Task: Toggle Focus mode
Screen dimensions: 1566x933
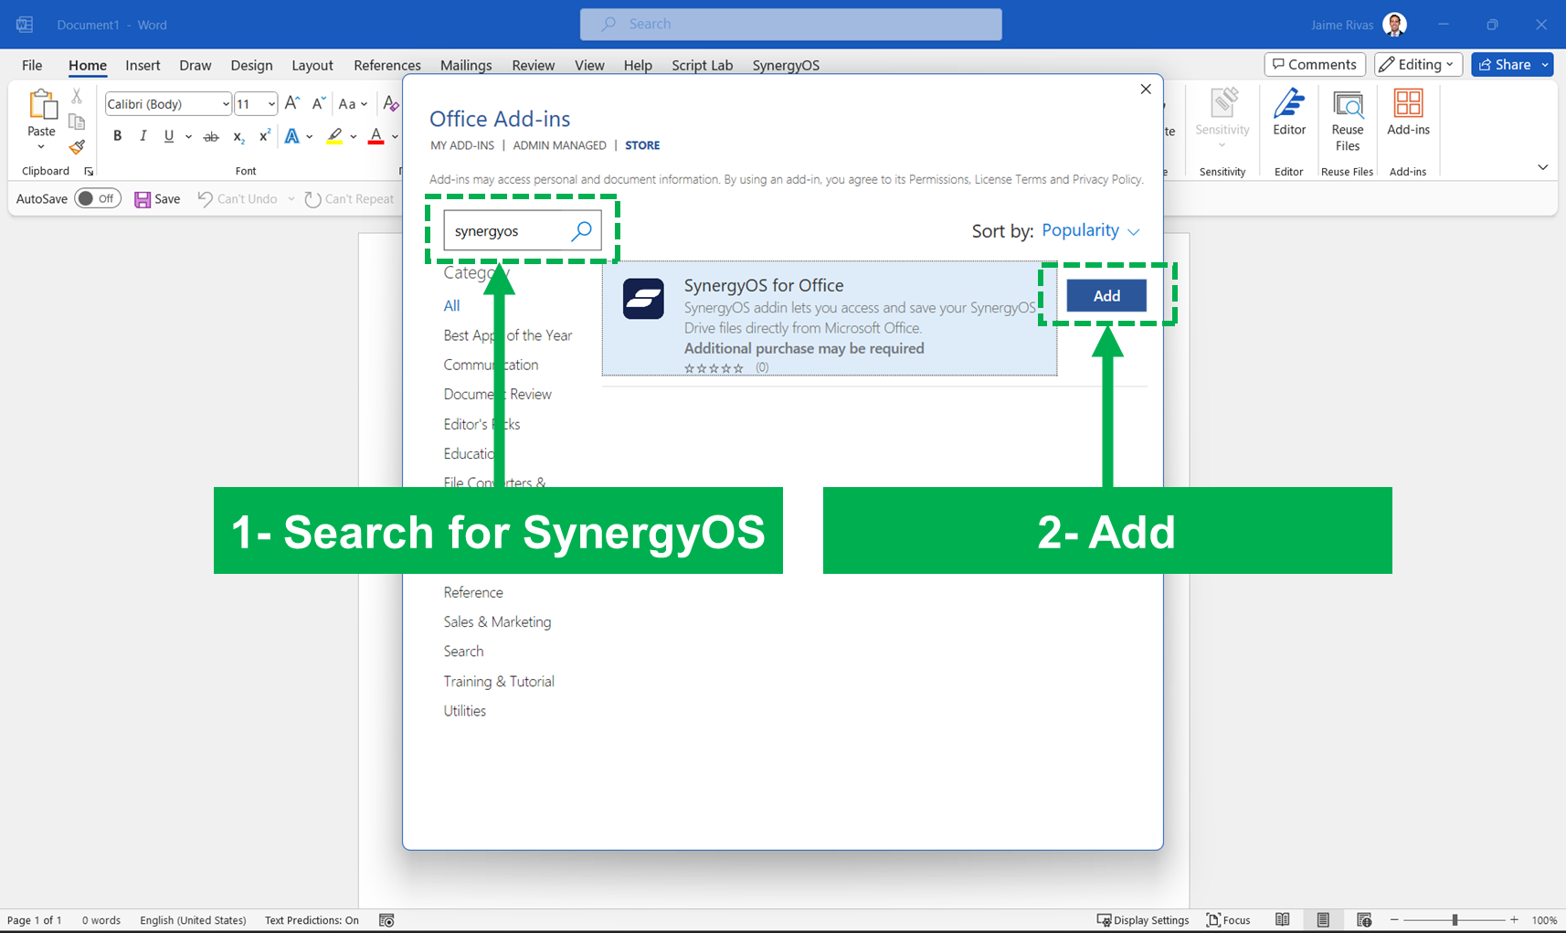Action: pyautogui.click(x=1228, y=920)
